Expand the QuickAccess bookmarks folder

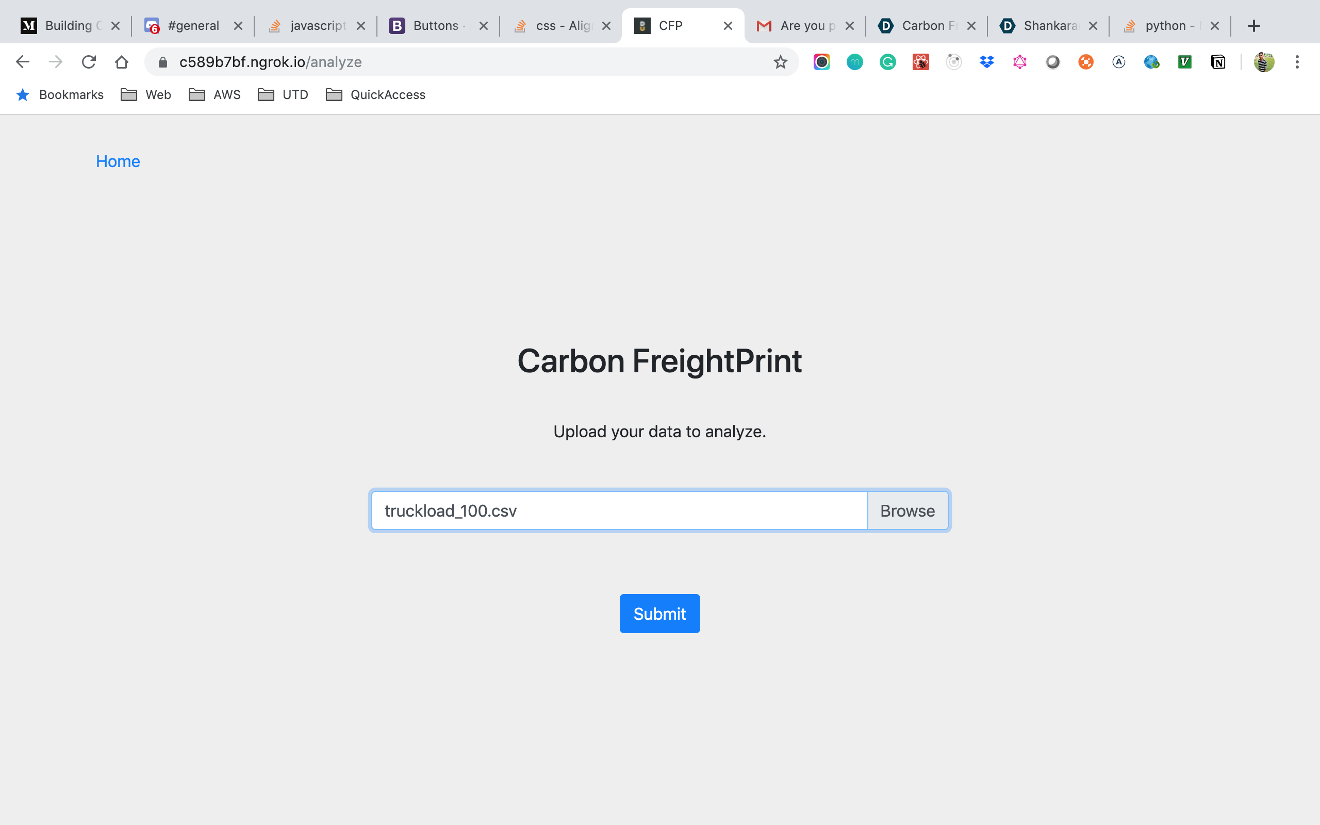[375, 95]
